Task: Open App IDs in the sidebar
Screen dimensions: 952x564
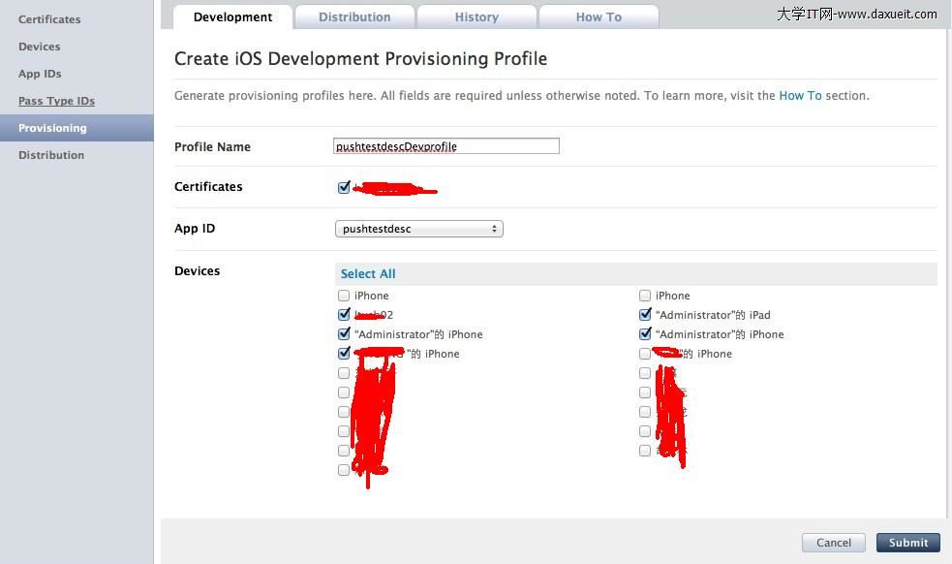Action: (x=40, y=74)
